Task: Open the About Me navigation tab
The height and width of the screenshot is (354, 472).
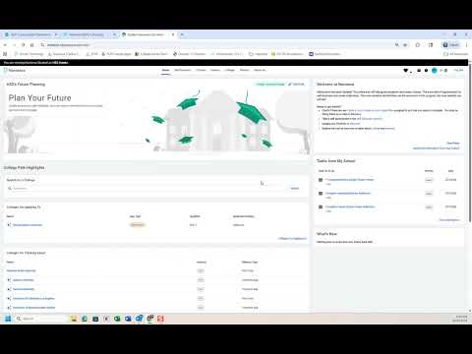Action: click(260, 70)
